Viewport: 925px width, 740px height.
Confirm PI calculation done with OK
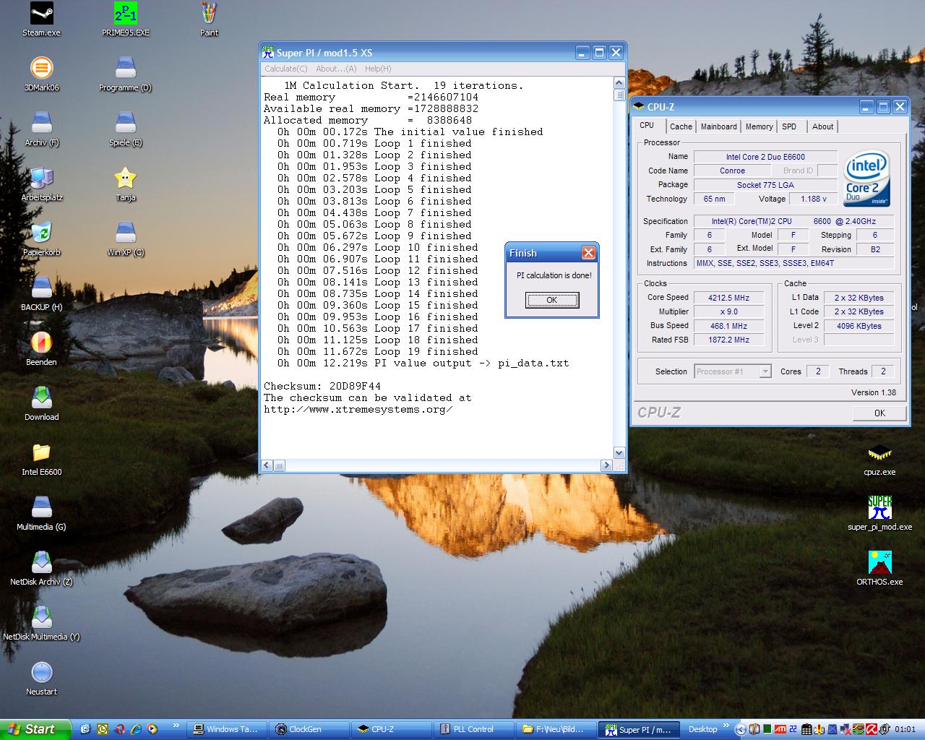tap(552, 300)
